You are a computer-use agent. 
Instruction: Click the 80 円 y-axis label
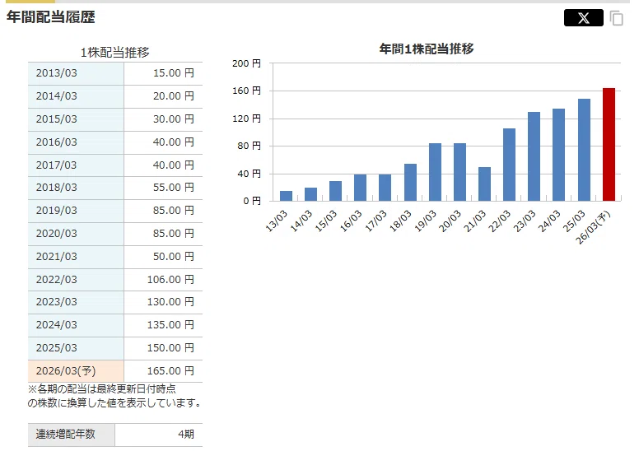click(250, 146)
